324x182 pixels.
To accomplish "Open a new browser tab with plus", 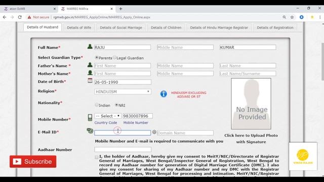I will click(120, 9).
